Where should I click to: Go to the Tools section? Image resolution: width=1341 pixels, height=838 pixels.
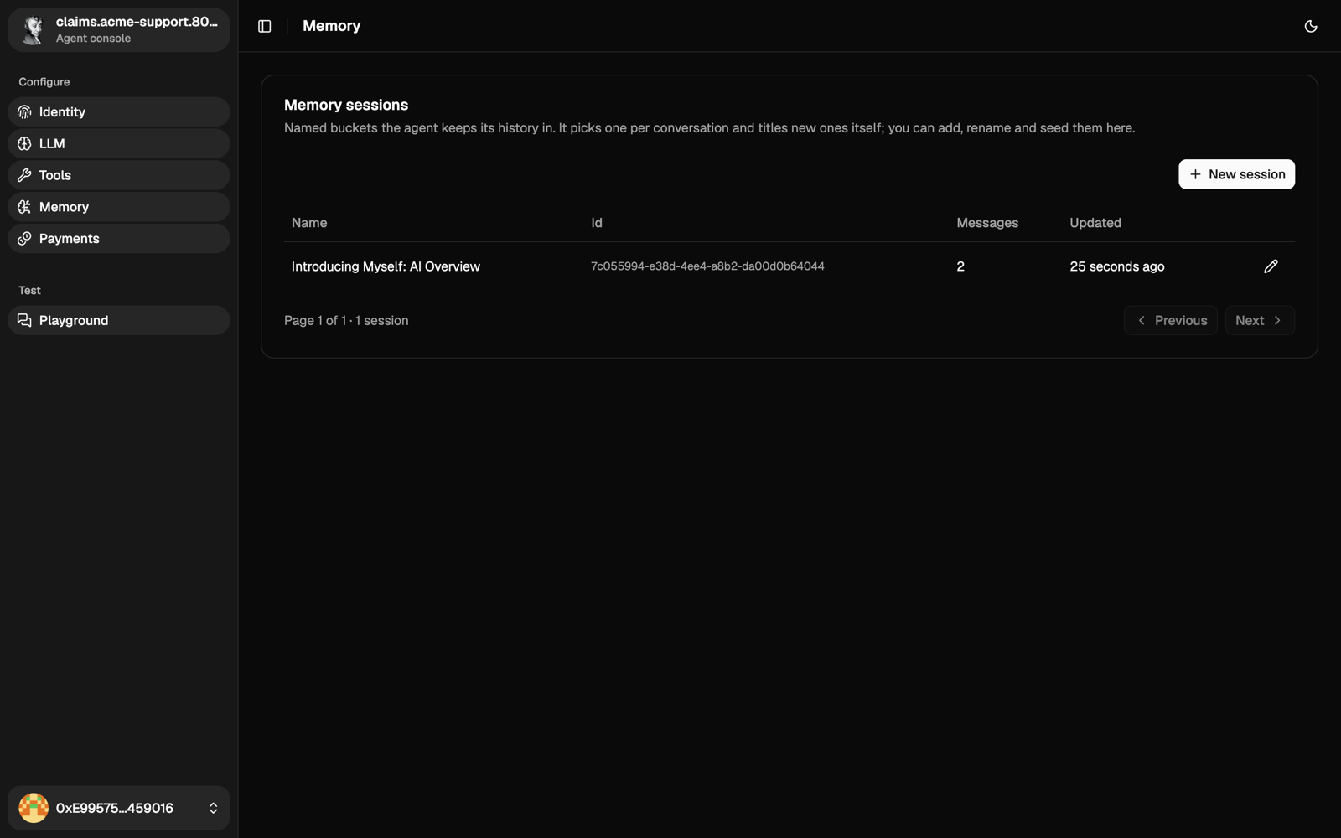pos(119,175)
